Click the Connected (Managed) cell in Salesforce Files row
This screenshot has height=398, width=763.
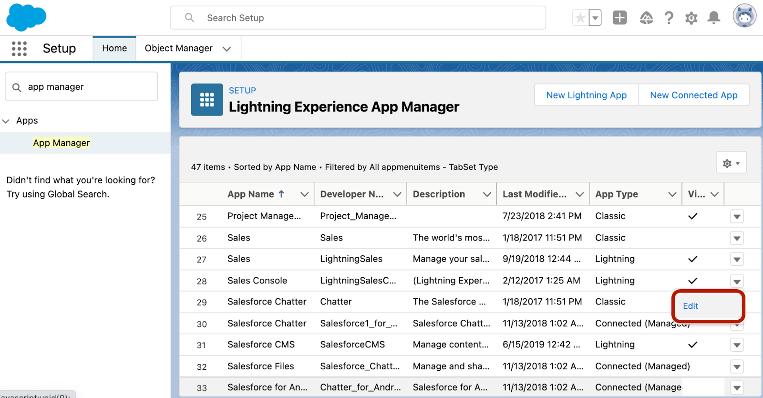click(642, 367)
